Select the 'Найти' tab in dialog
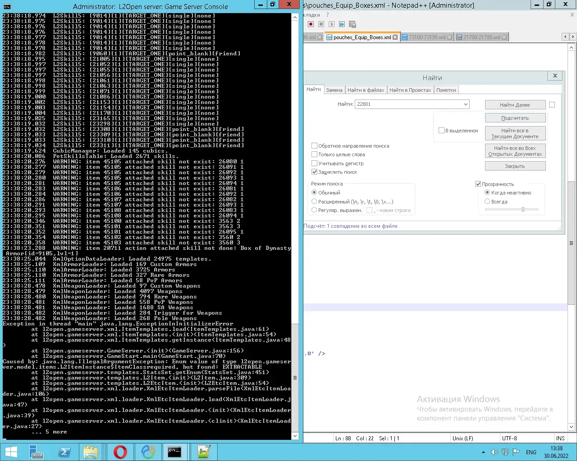 click(314, 90)
